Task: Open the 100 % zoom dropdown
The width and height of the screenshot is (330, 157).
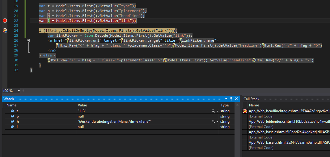Action: pyautogui.click(x=19, y=91)
